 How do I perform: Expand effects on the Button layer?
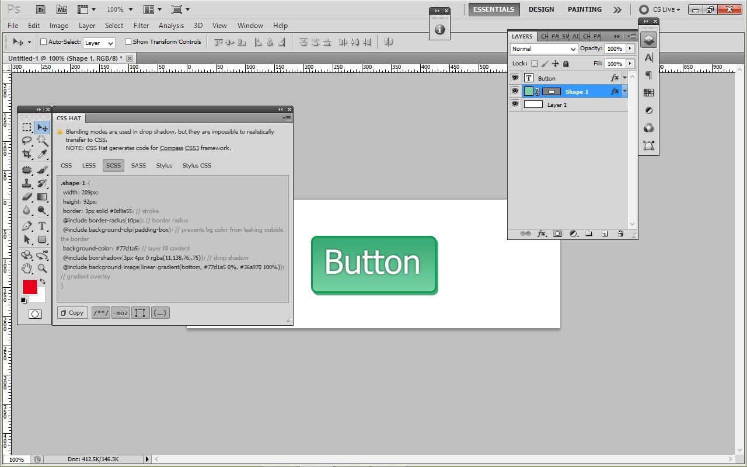624,78
